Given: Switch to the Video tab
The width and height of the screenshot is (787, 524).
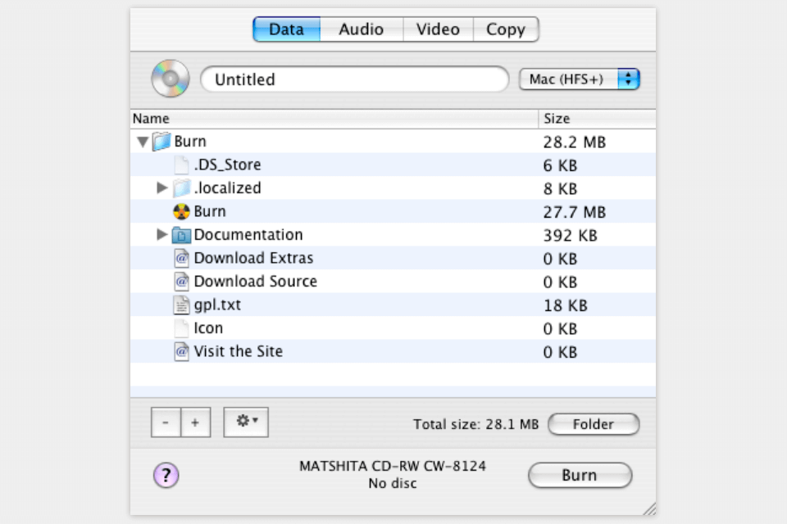Looking at the screenshot, I should pyautogui.click(x=438, y=29).
